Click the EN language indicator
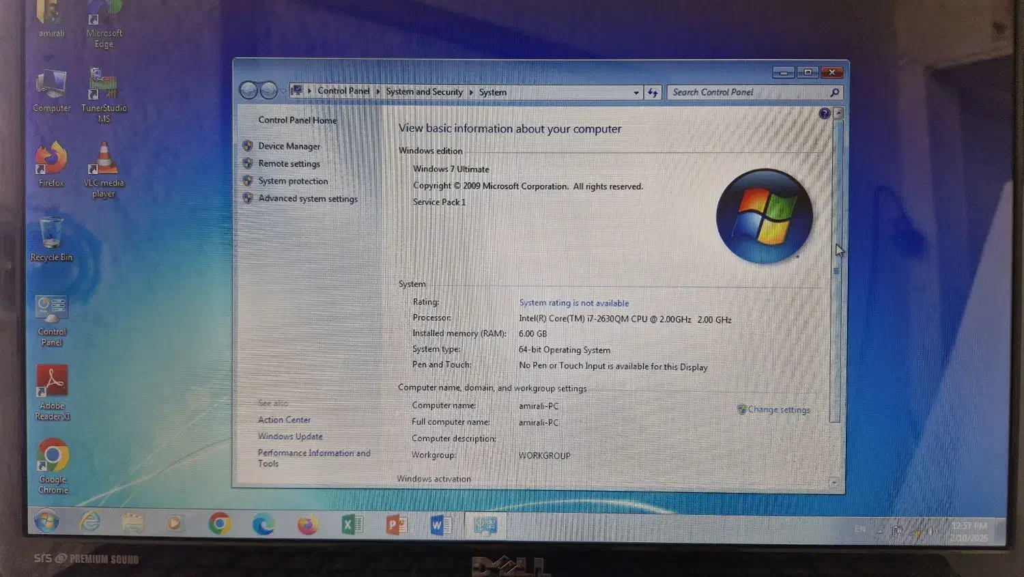 click(x=860, y=529)
